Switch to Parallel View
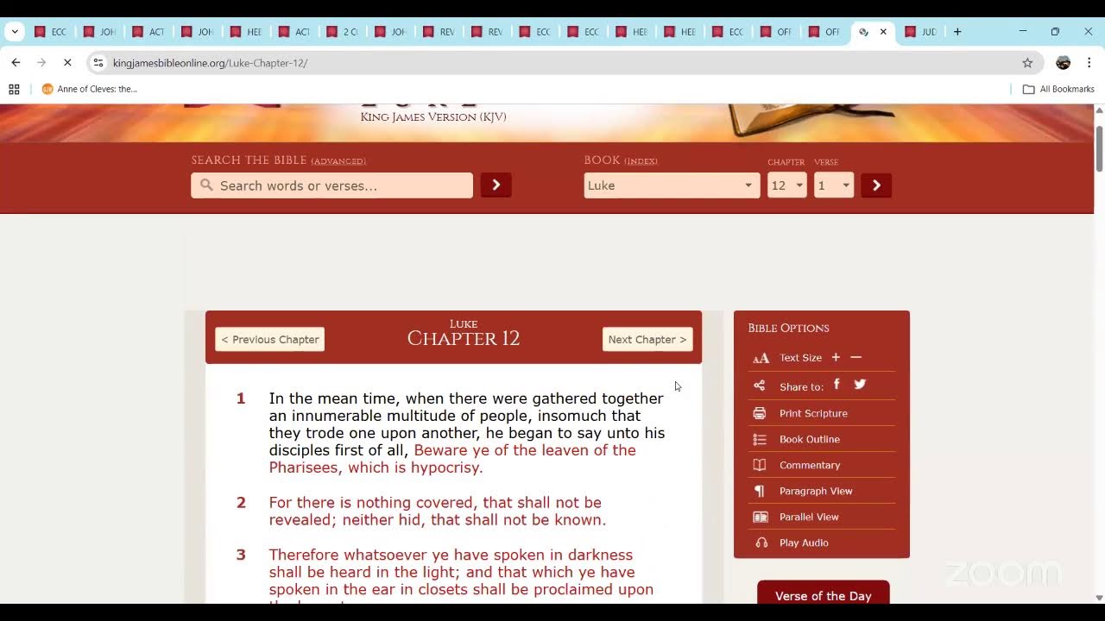 click(x=809, y=517)
